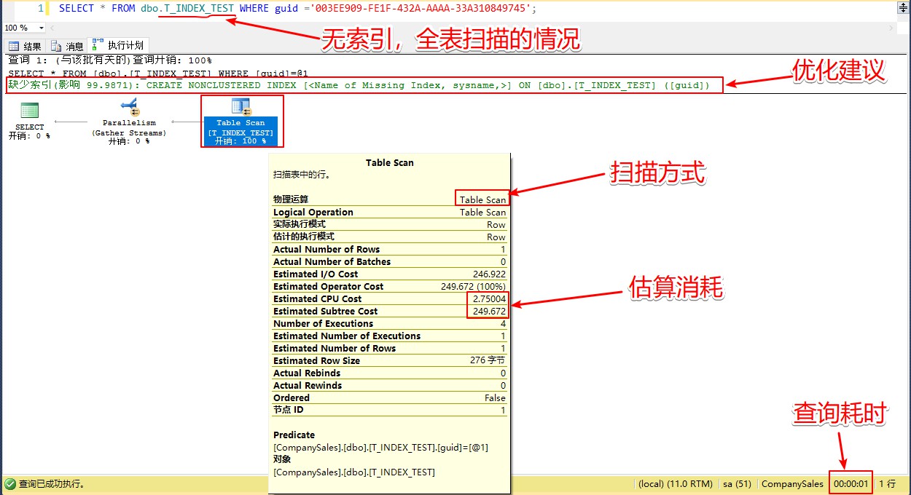This screenshot has height=495, width=911.
Task: Click the 结果 tab grid icon
Action: 14,46
